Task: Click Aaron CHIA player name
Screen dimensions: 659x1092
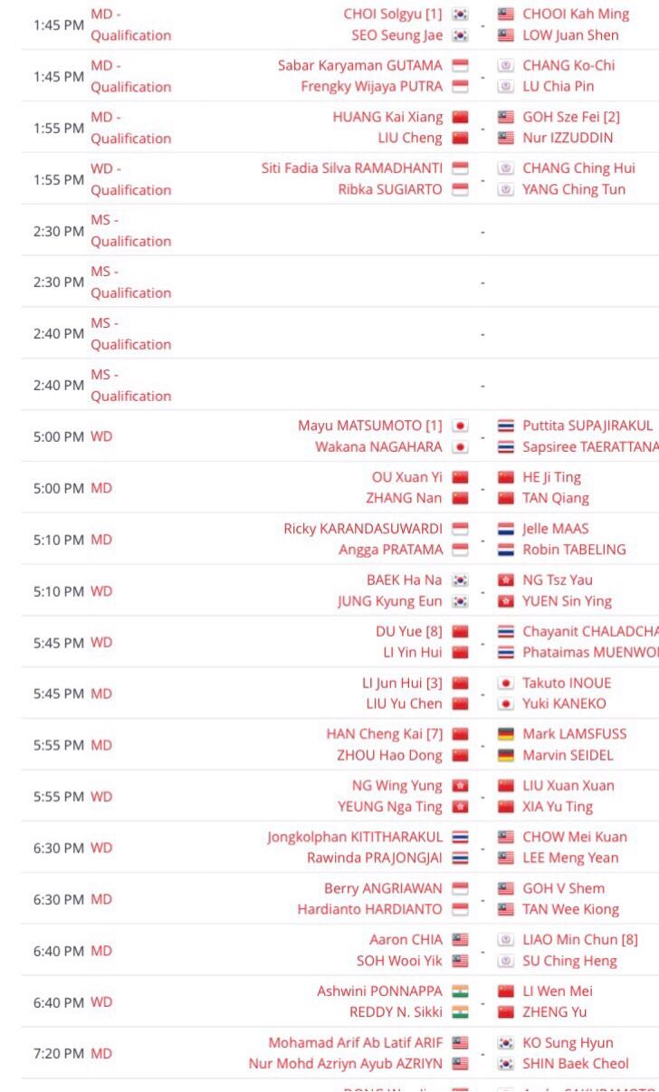Action: click(406, 940)
